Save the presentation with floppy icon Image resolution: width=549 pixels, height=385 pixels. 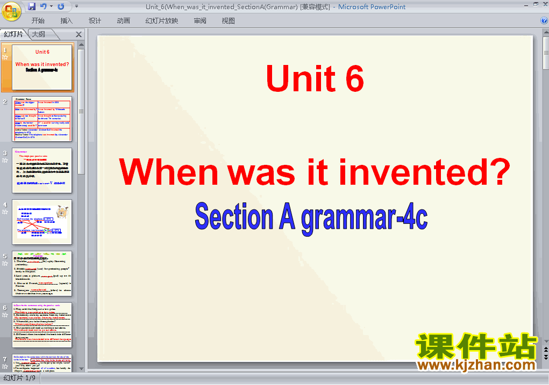click(32, 6)
